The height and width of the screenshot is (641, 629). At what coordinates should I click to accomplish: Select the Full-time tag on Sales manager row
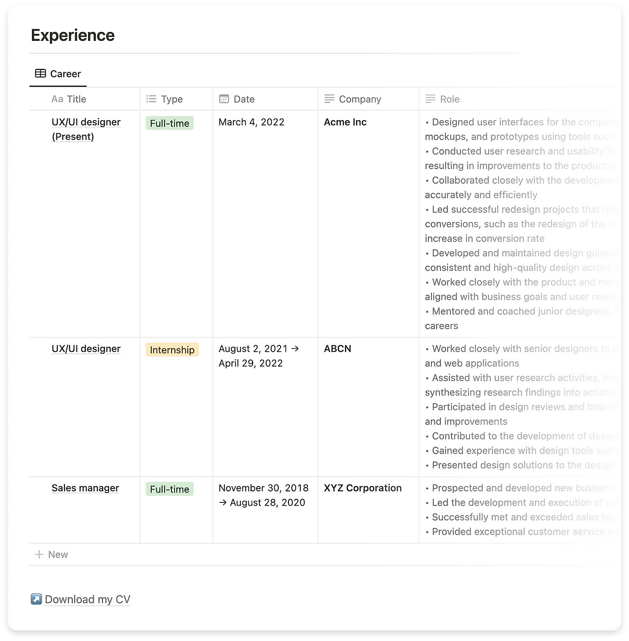[x=170, y=489]
